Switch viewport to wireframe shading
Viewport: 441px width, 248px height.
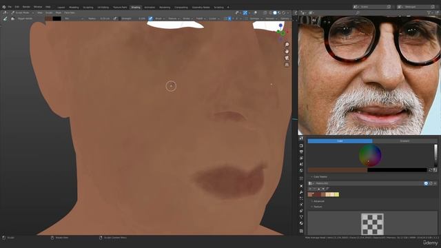pyautogui.click(x=271, y=12)
